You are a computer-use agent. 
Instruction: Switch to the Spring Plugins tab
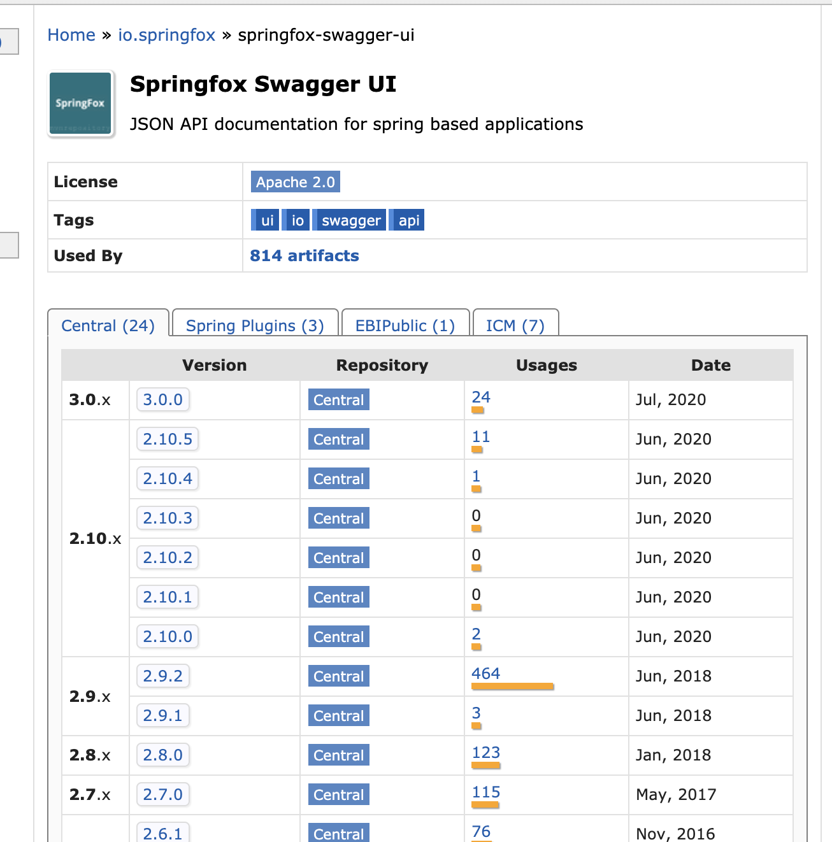[255, 325]
